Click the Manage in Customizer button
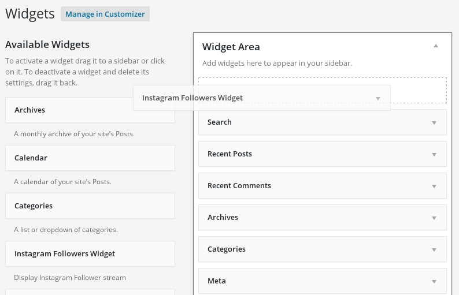459x295 pixels. (x=105, y=14)
